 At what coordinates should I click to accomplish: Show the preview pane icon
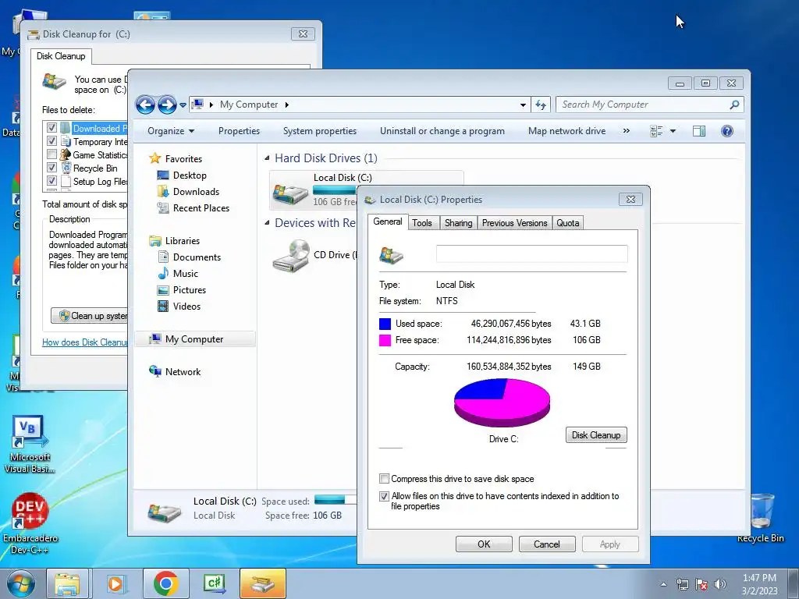[699, 131]
